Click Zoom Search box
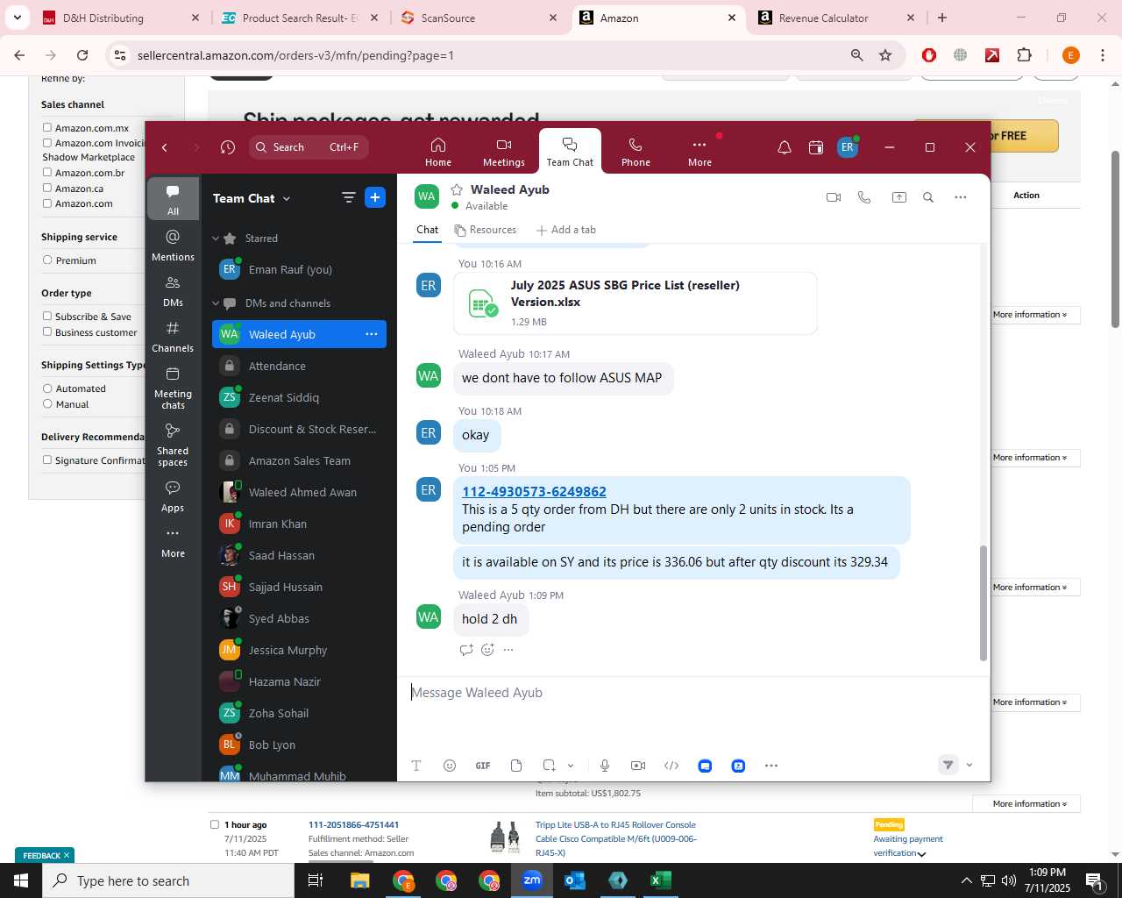Screen dimensions: 1122x898 pyautogui.click(x=309, y=147)
